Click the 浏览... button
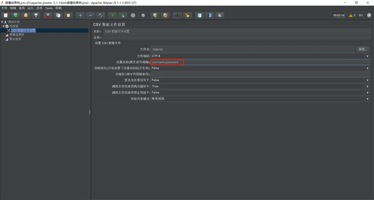Image resolution: width=374 pixels, height=200 pixels. [x=363, y=49]
